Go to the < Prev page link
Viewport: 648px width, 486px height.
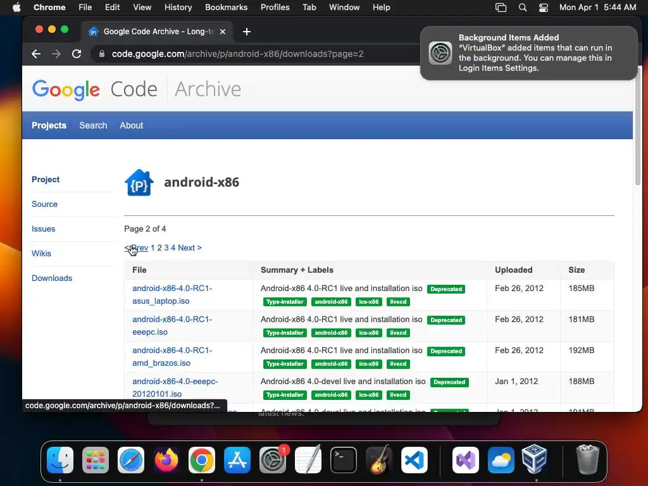coord(136,247)
